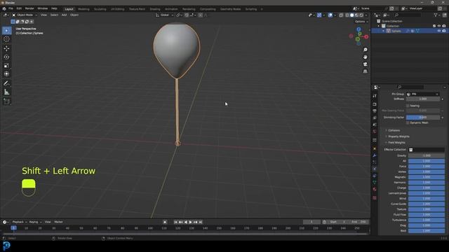Select the Measure tool

[x=6, y=92]
